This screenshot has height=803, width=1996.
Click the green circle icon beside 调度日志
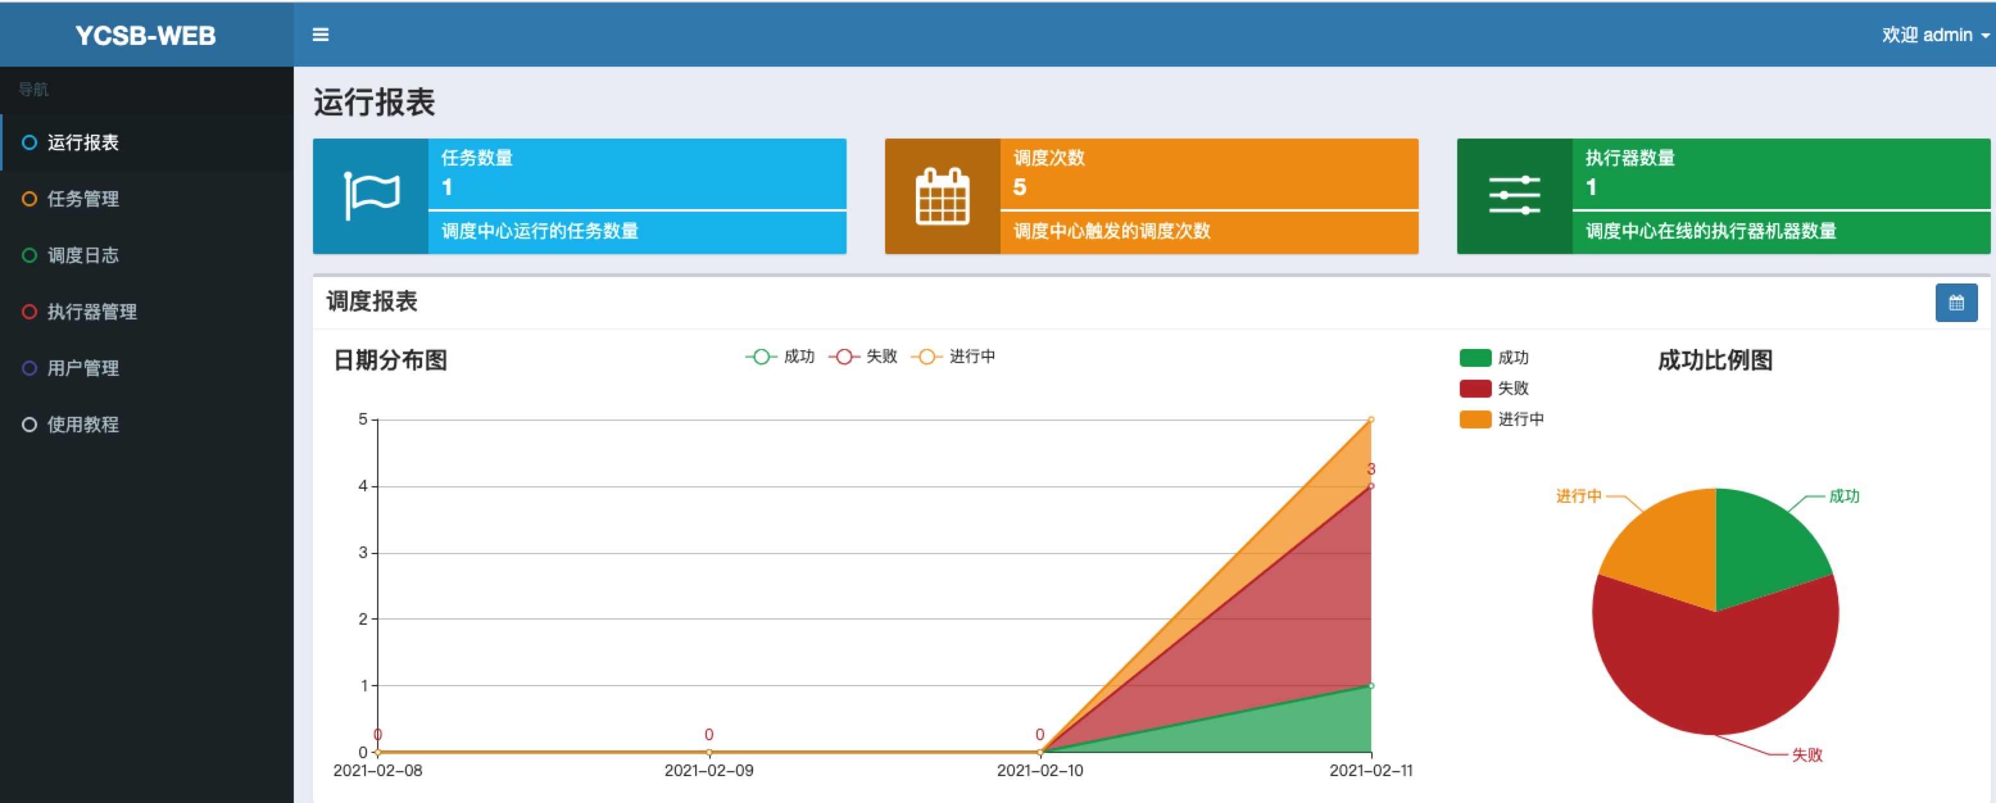(30, 256)
